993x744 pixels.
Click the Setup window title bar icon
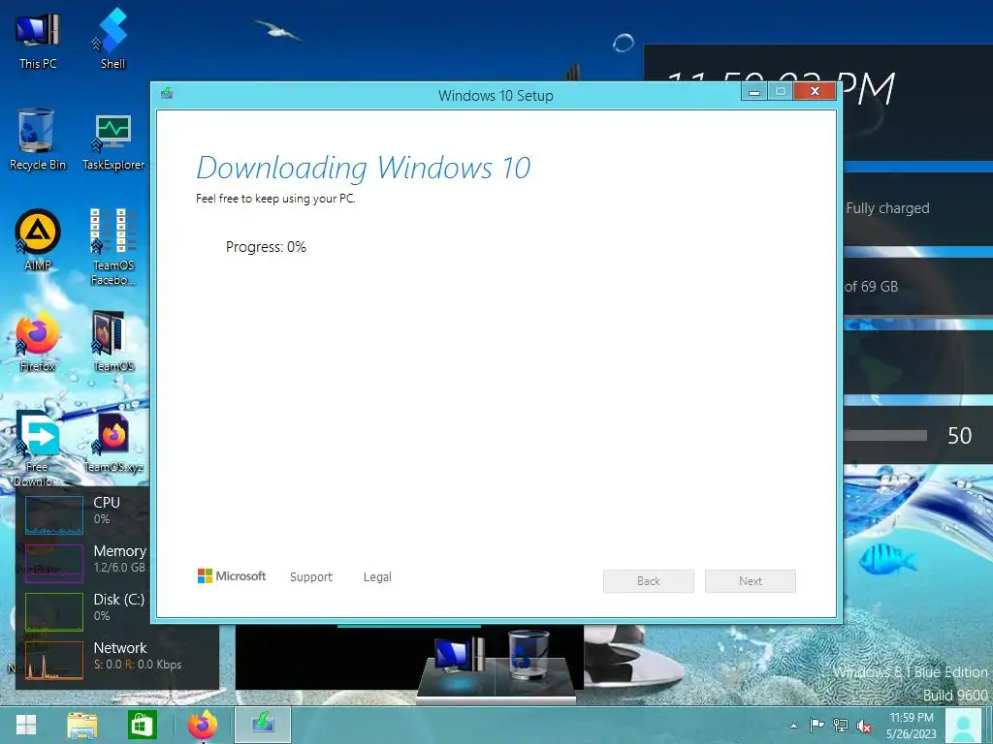click(167, 94)
